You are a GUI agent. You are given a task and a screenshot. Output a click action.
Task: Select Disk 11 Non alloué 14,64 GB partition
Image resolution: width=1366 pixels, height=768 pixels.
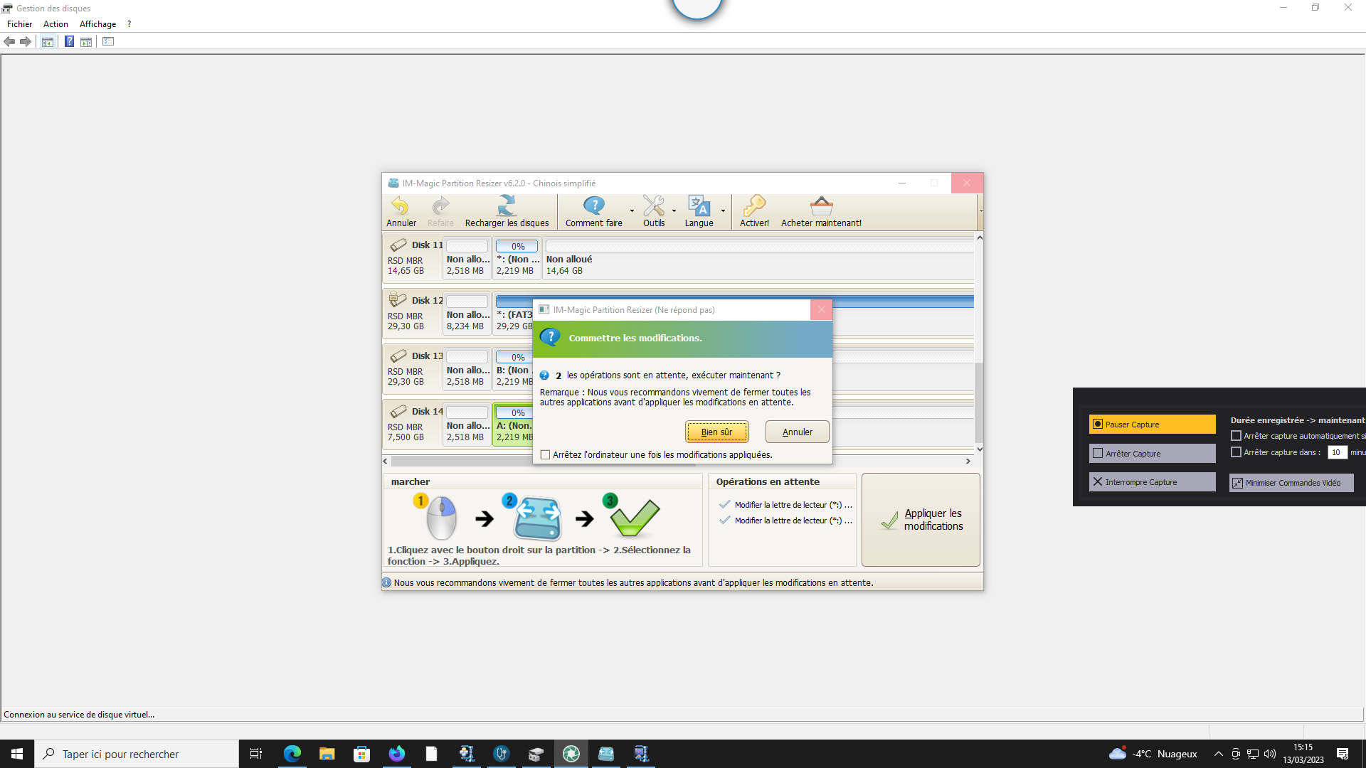point(758,259)
